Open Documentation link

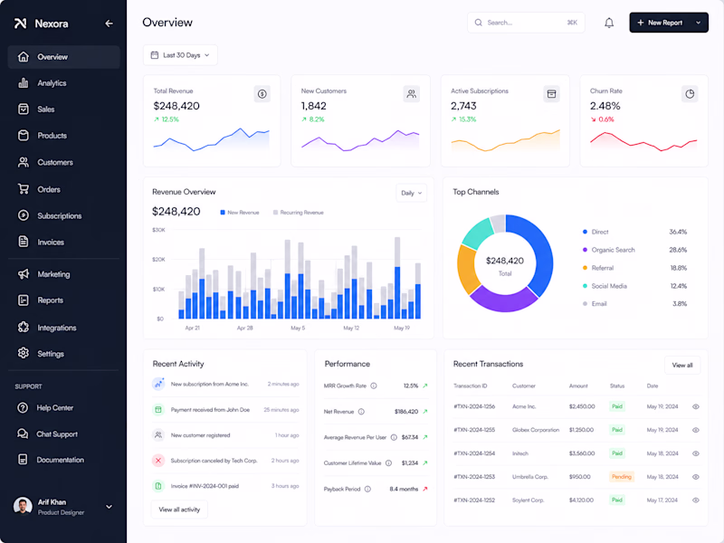(x=63, y=460)
